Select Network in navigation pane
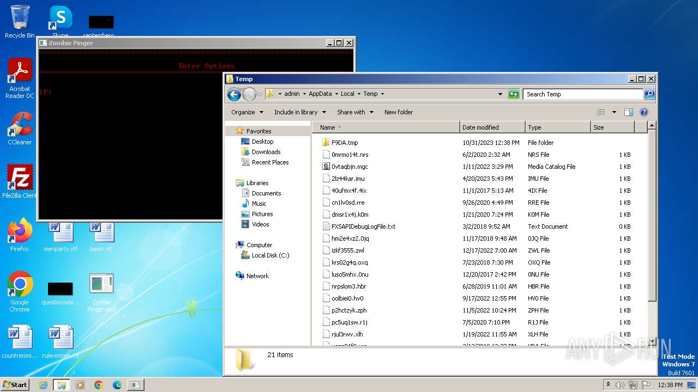 point(257,276)
